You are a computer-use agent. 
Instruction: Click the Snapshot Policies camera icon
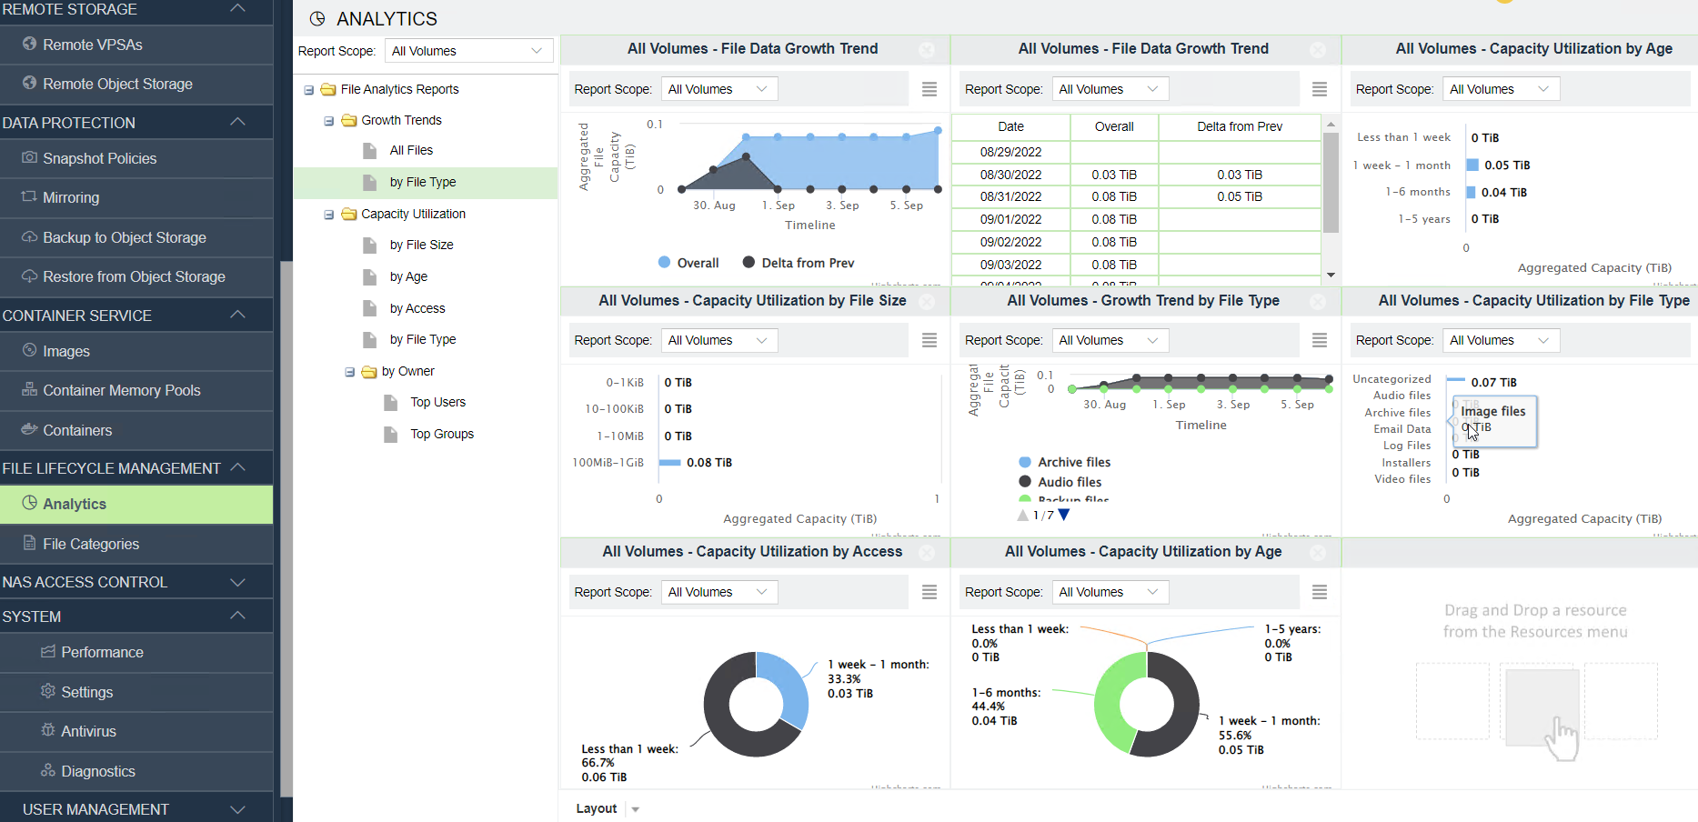29,157
